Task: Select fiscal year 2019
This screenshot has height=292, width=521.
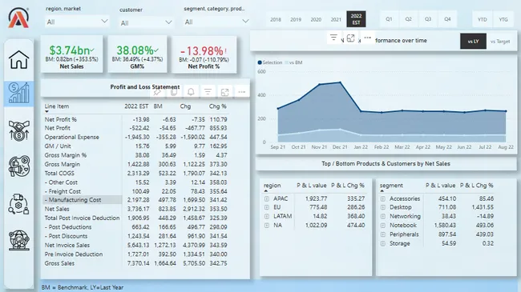Action: (x=296, y=19)
